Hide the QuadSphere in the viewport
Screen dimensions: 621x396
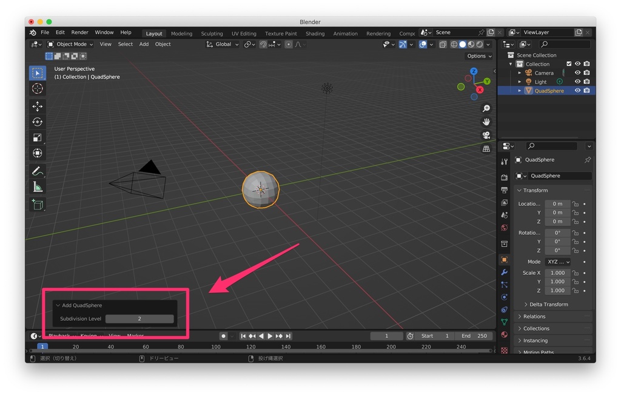[x=578, y=90]
